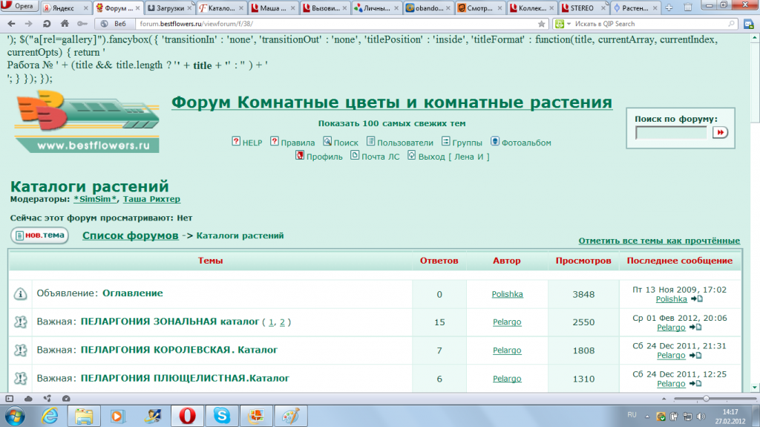Open Internet Explorer from the taskbar
The image size is (760, 427).
click(x=51, y=414)
